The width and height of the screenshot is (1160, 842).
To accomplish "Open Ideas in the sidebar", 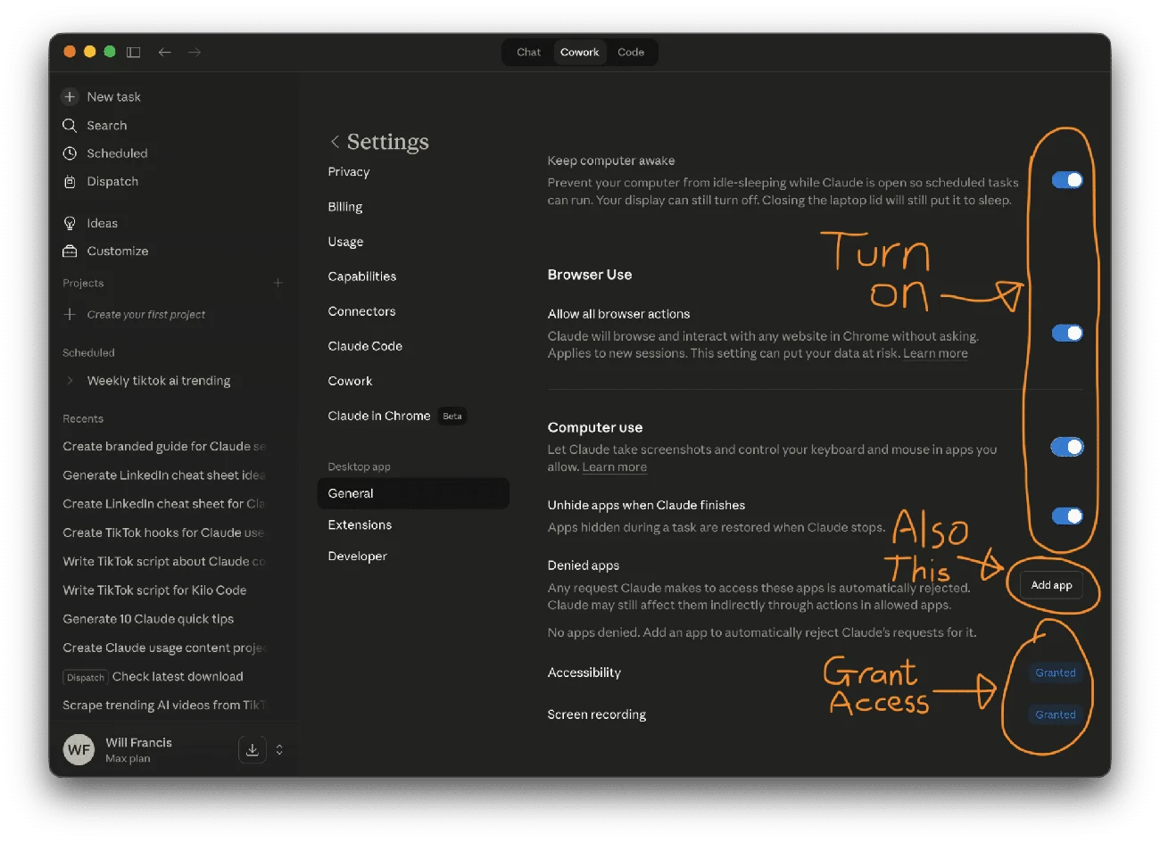I will [x=103, y=224].
